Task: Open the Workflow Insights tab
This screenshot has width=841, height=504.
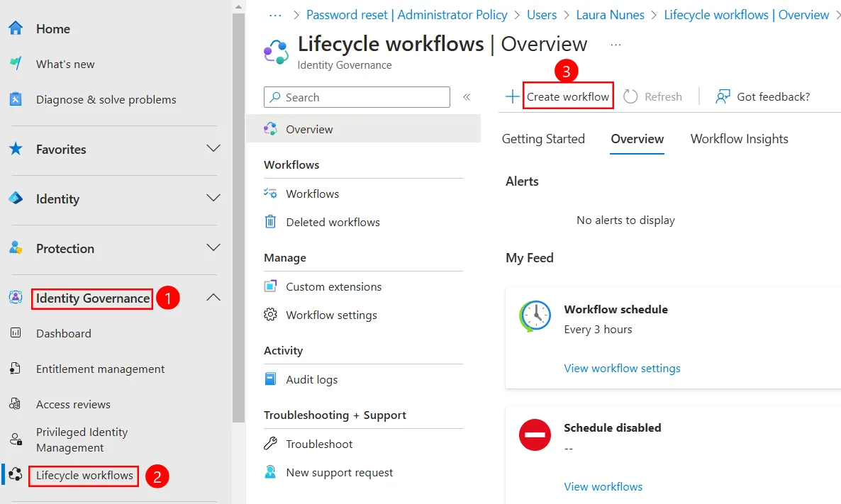Action: 739,139
